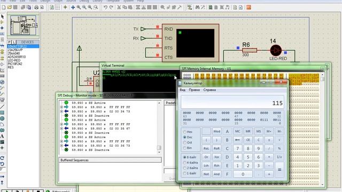Expand the '02 00 36 73' SPI row

coord(61,146)
